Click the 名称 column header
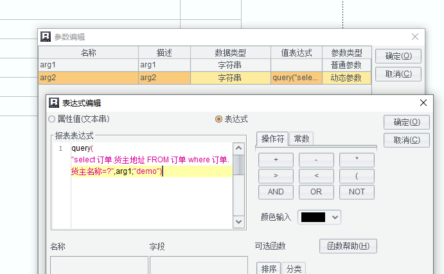 pos(88,53)
